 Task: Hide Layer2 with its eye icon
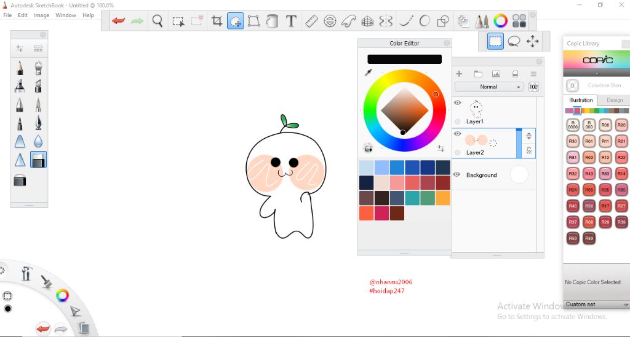pyautogui.click(x=457, y=134)
